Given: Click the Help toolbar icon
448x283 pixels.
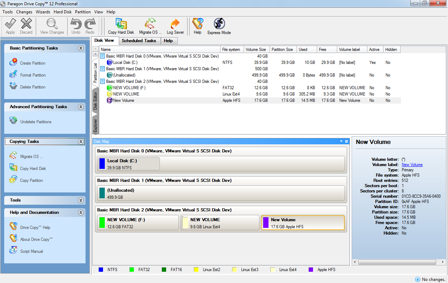Looking at the screenshot, I should click(x=197, y=26).
